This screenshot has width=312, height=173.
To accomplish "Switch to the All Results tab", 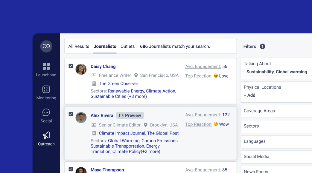I will (x=79, y=47).
